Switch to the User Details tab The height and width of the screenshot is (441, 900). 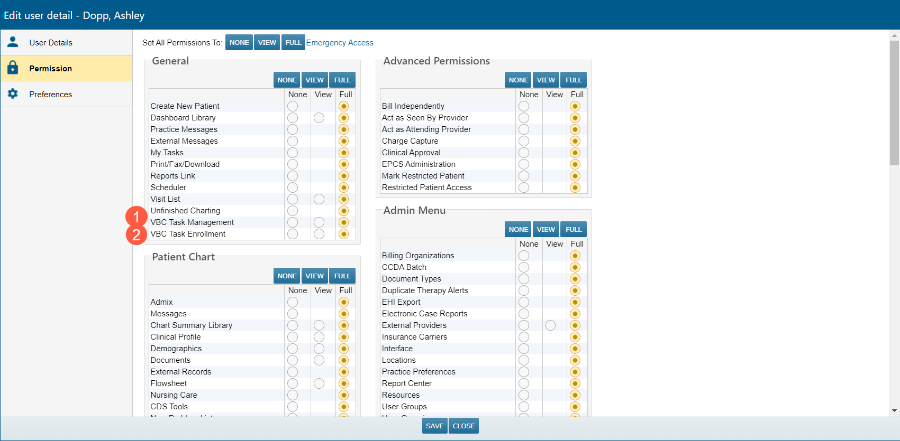(51, 43)
